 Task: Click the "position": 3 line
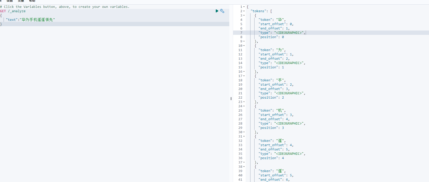[271, 128]
